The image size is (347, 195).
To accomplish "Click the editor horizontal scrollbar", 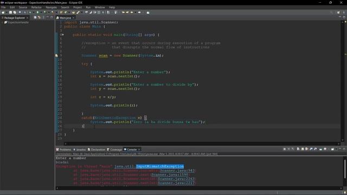I will click(x=202, y=144).
